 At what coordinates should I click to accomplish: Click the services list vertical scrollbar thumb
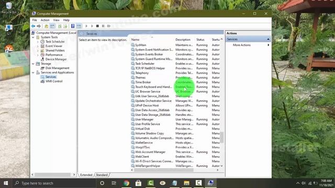(x=222, y=137)
